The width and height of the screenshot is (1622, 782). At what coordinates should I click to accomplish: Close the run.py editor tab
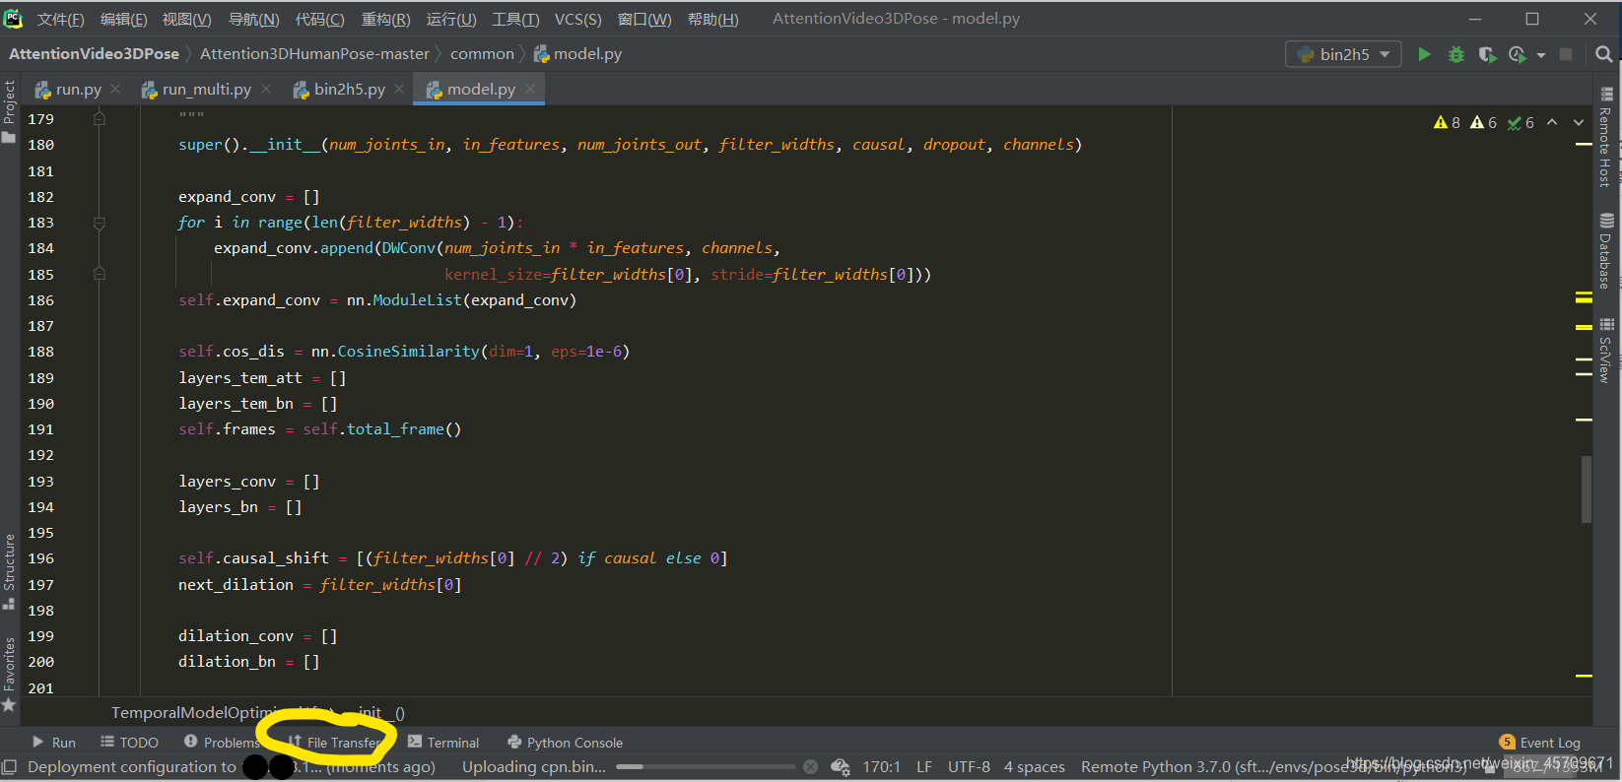coord(115,89)
